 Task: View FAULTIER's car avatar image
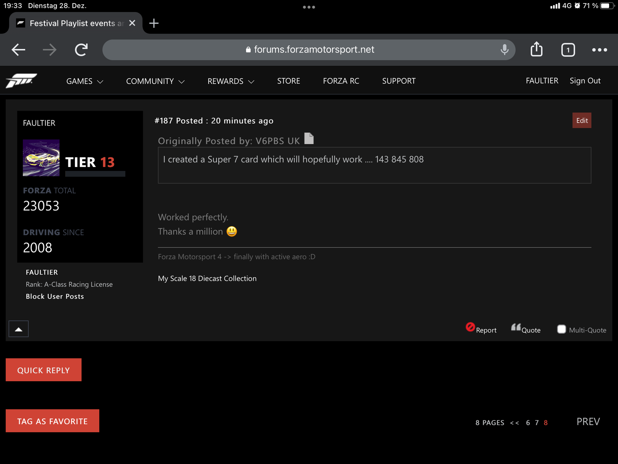(x=41, y=158)
